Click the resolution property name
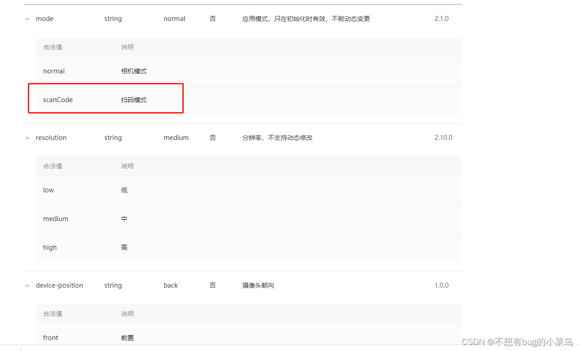Viewport: 580px width, 351px height. point(51,137)
